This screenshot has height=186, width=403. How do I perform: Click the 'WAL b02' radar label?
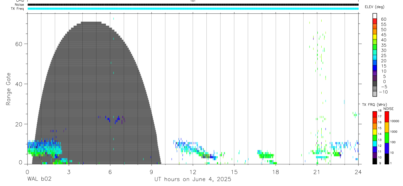point(39,179)
